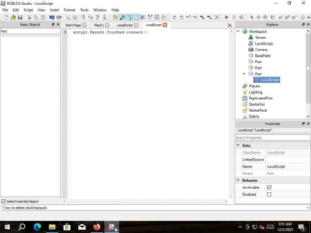This screenshot has height=233, width=311.
Task: Toggle the Properties panel toolbar button
Action: [x=136, y=17]
